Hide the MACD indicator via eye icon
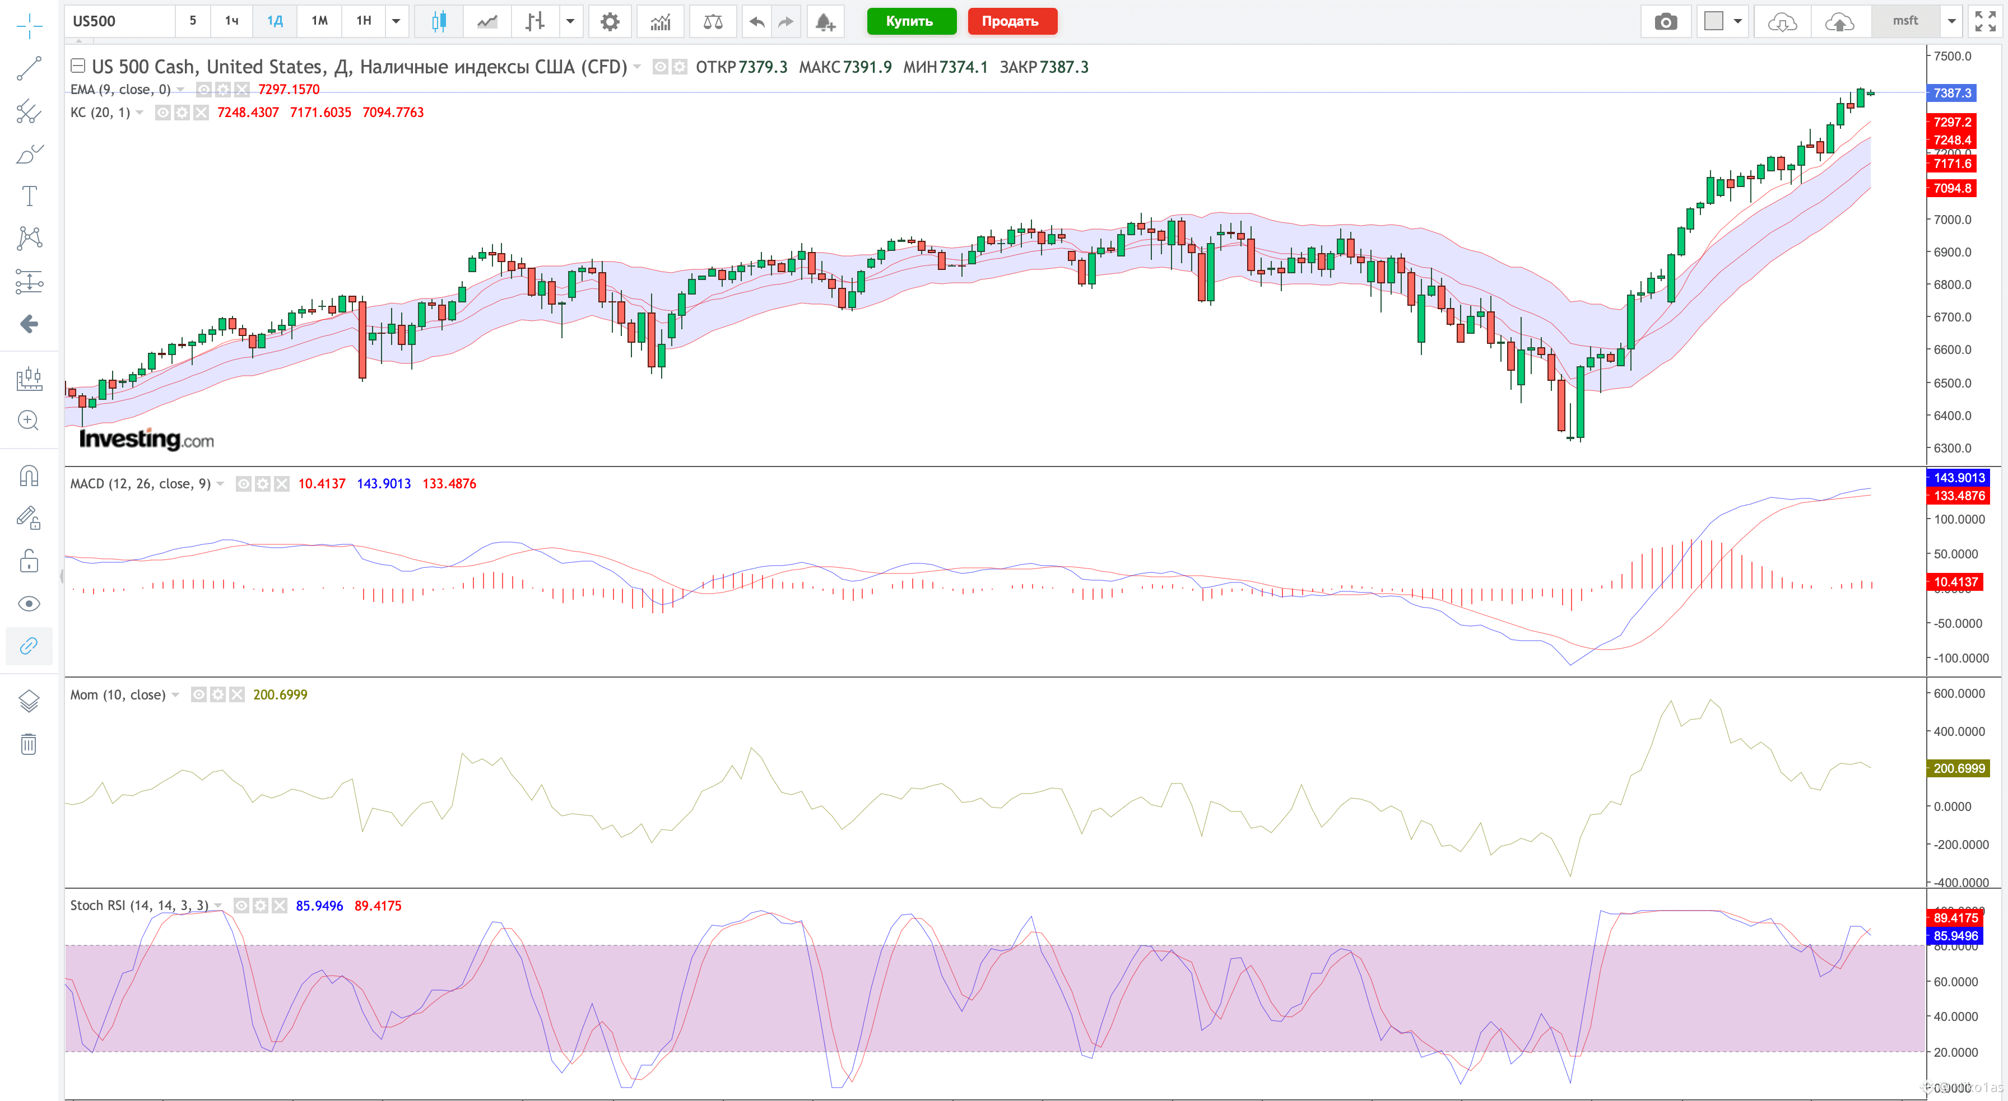 [243, 484]
